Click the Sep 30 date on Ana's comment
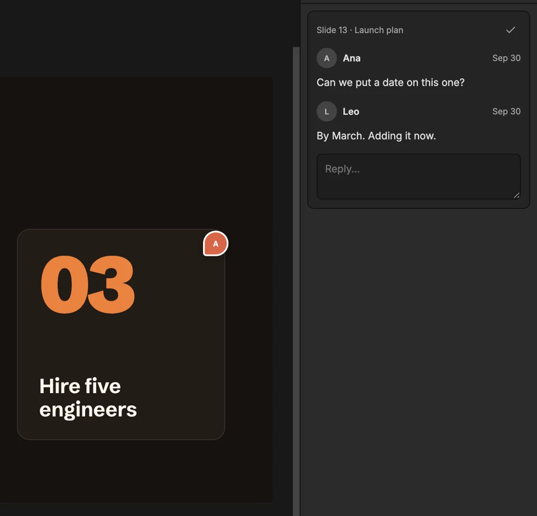The image size is (537, 516). (x=506, y=58)
